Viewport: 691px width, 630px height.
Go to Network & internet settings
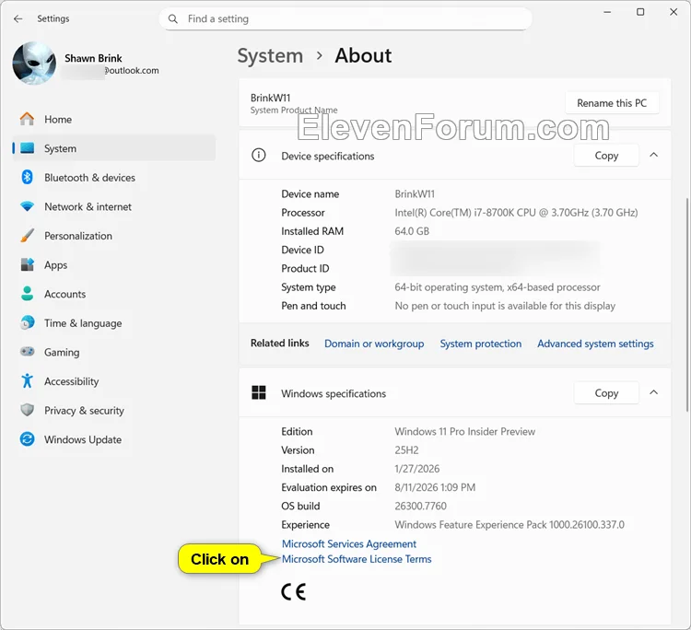[x=113, y=206]
